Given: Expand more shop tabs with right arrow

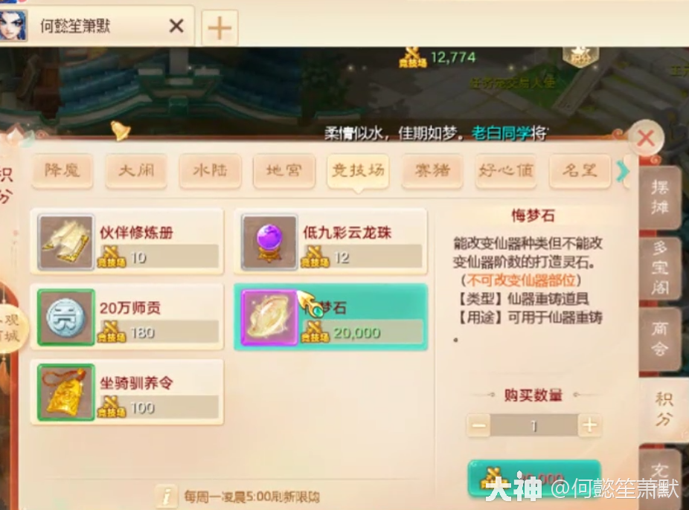Looking at the screenshot, I should click(x=622, y=171).
